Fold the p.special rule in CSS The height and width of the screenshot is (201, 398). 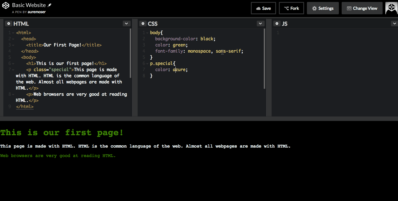tap(147, 64)
